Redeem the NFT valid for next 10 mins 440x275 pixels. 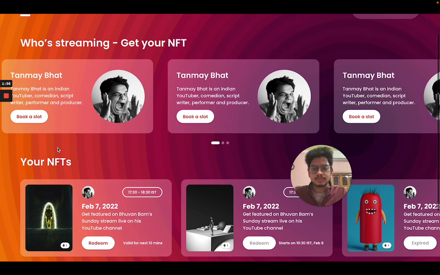[x=98, y=243]
